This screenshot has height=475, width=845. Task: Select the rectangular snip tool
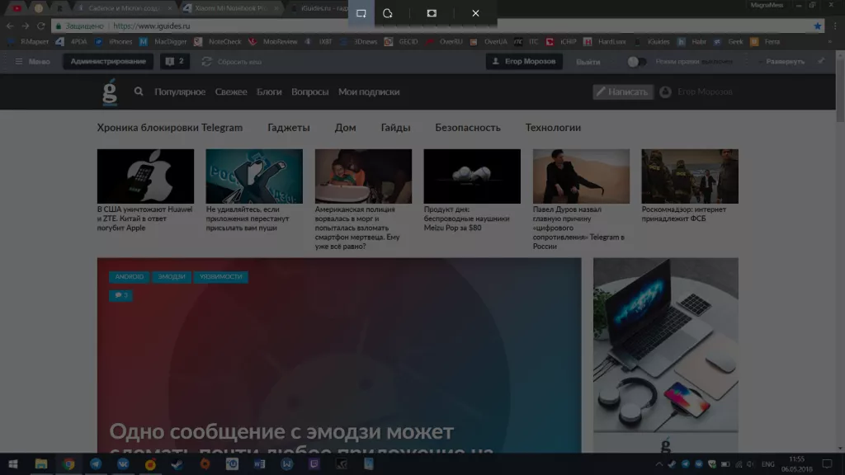click(361, 13)
